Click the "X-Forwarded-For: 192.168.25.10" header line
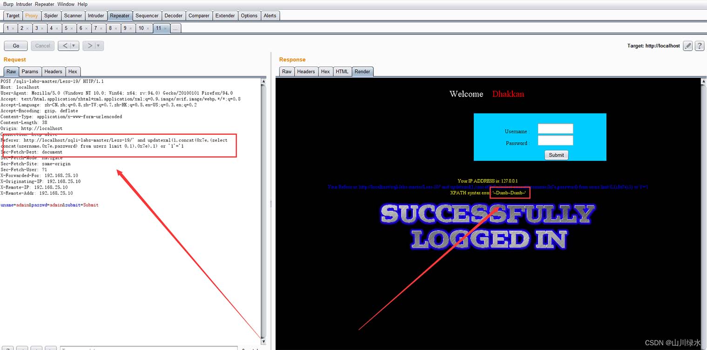 (39, 176)
